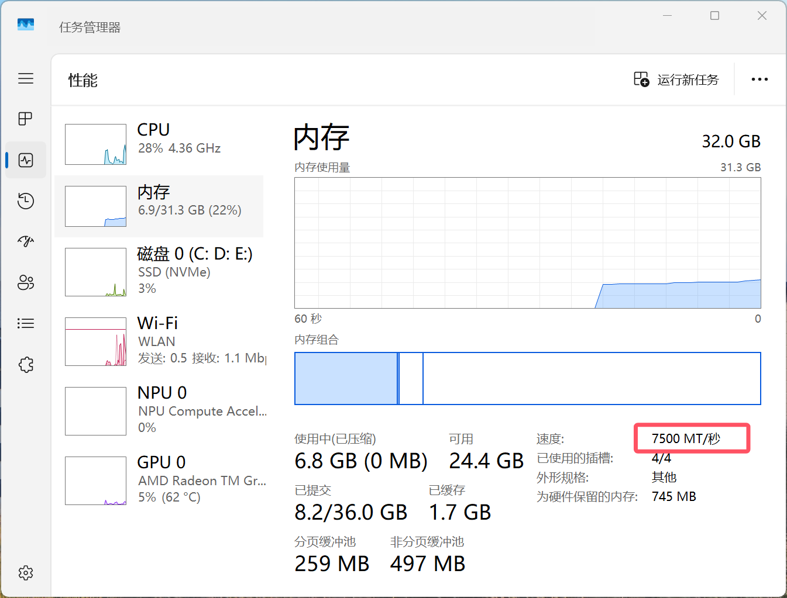Click the Run new task button

point(676,79)
